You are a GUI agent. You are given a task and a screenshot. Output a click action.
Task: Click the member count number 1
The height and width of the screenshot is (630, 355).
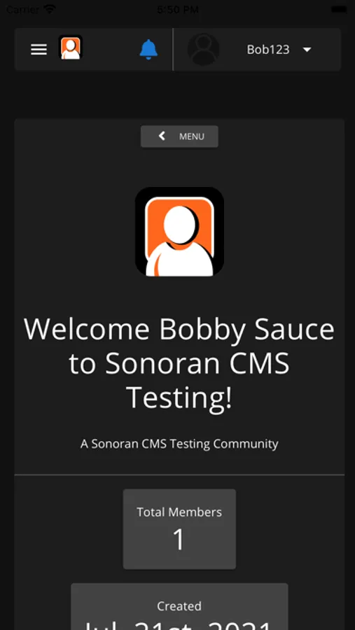point(179,540)
